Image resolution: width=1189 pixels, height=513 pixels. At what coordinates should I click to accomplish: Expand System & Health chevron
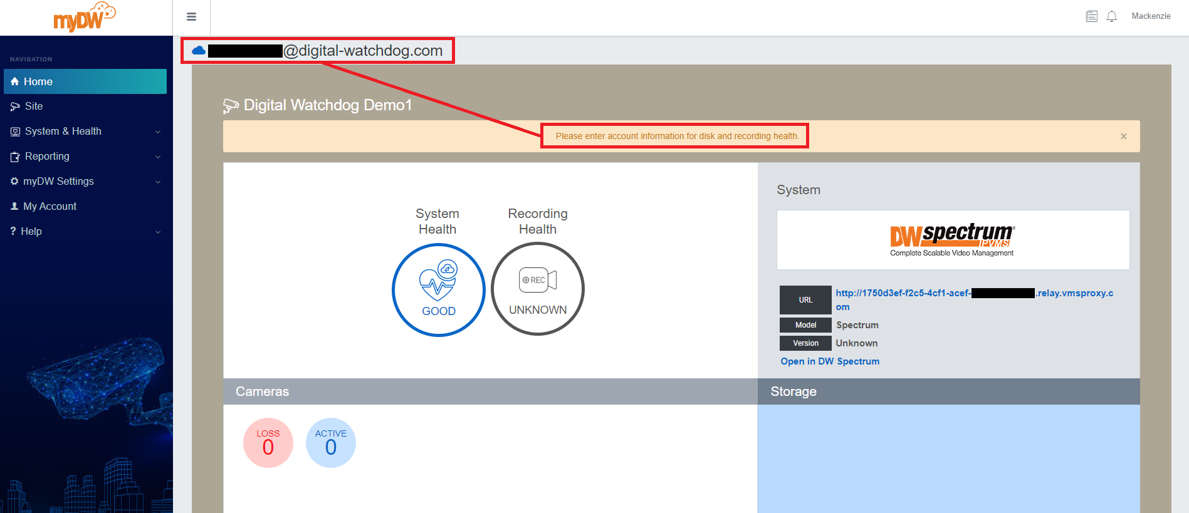158,132
